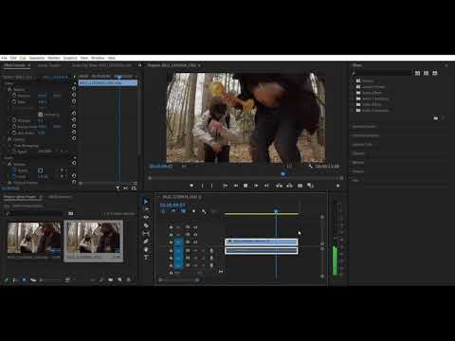Show hidden source panel tabs overflow
Image resolution: width=455 pixels, height=341 pixels.
point(139,65)
